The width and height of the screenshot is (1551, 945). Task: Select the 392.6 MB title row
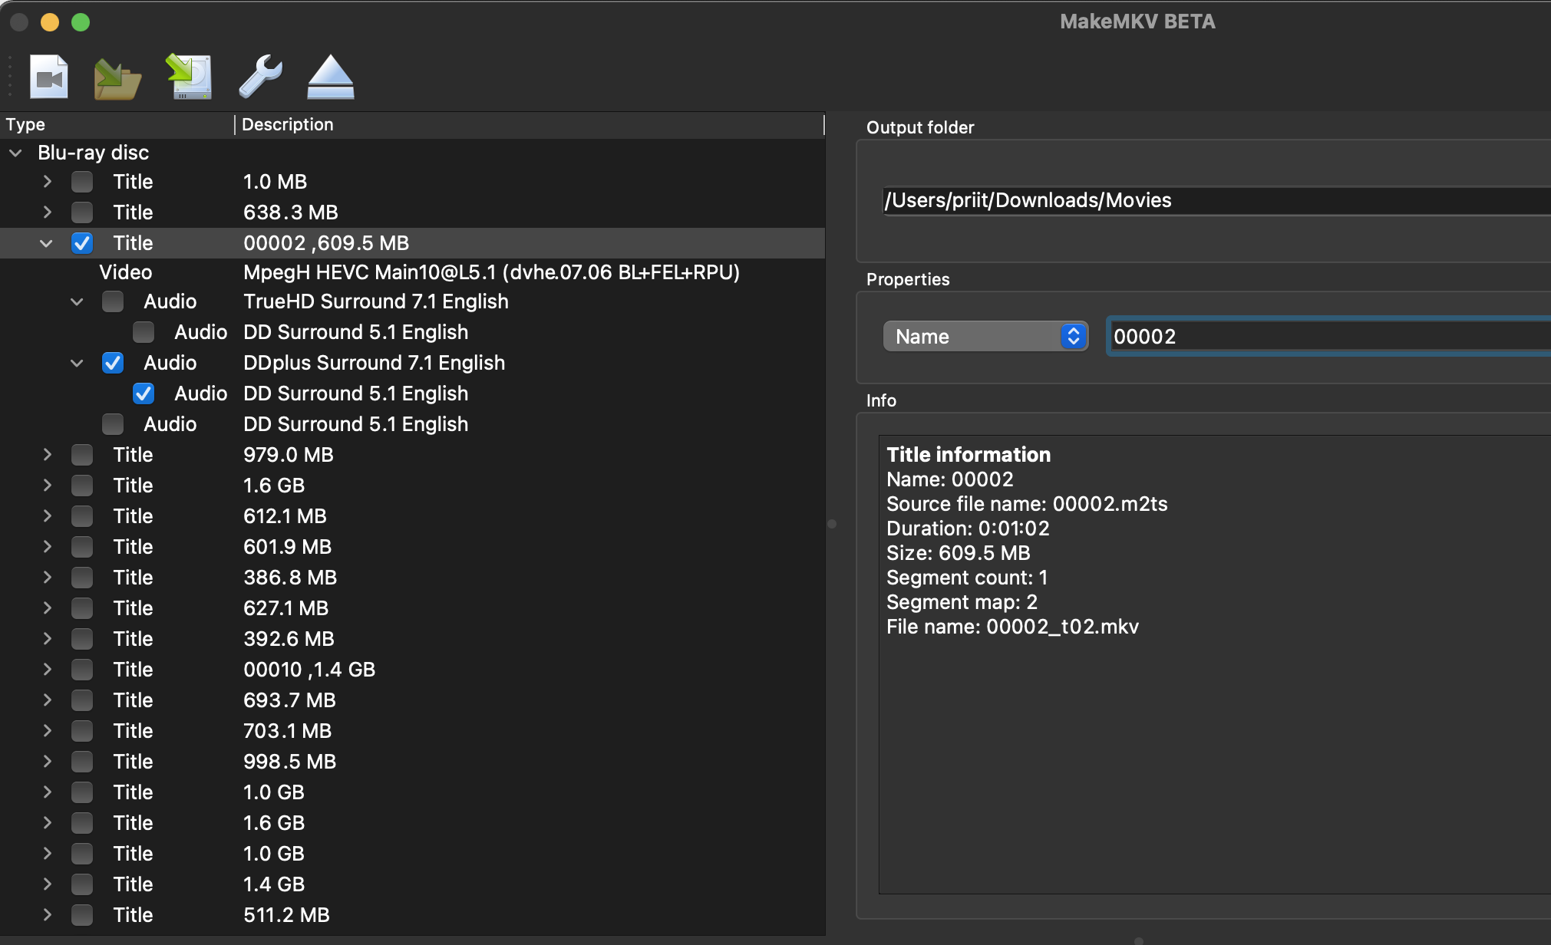coord(413,639)
